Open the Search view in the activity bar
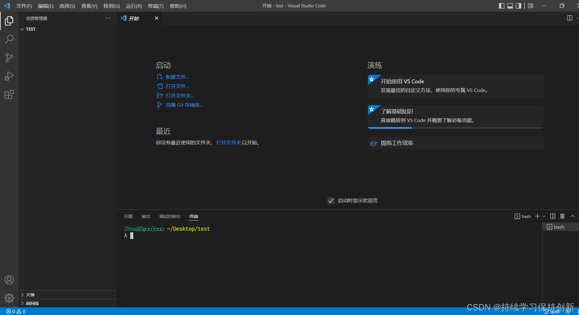This screenshot has height=315, width=579. (x=9, y=39)
